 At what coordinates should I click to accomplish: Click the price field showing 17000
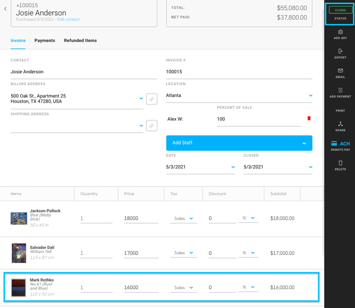tap(141, 253)
